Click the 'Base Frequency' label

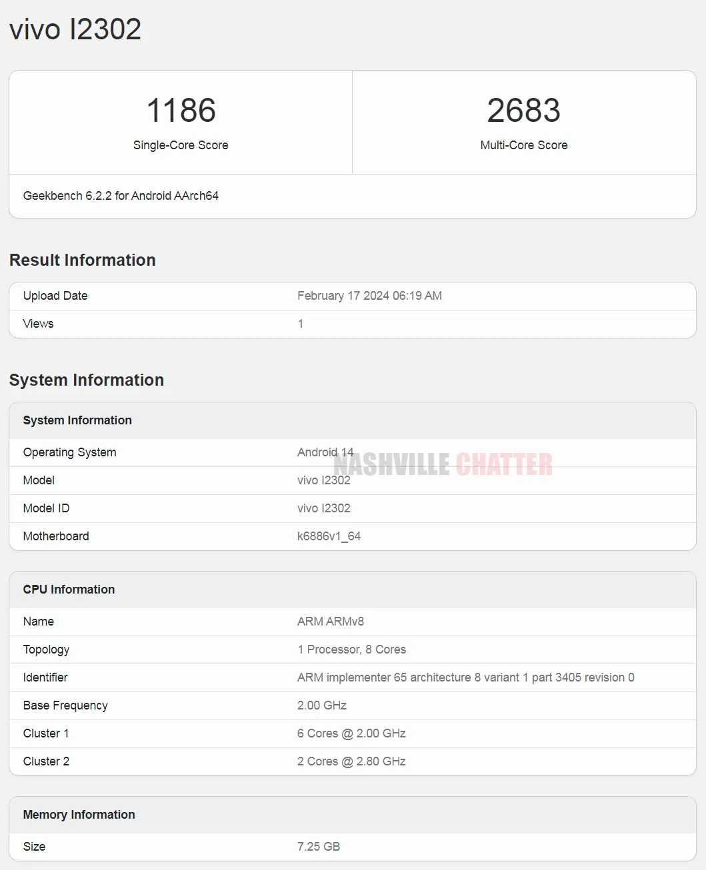pyautogui.click(x=65, y=705)
